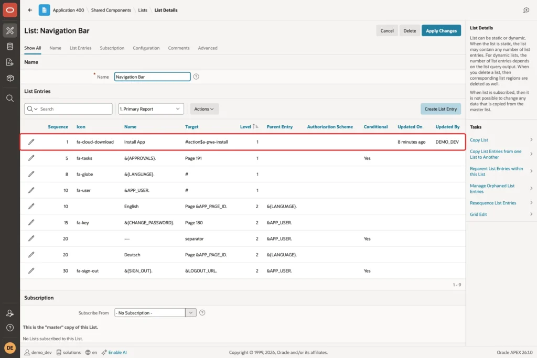Screen dimensions: 537x358
Task: Click the Search input in List Entries
Action: click(76, 109)
